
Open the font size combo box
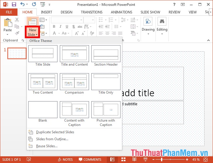(89, 20)
